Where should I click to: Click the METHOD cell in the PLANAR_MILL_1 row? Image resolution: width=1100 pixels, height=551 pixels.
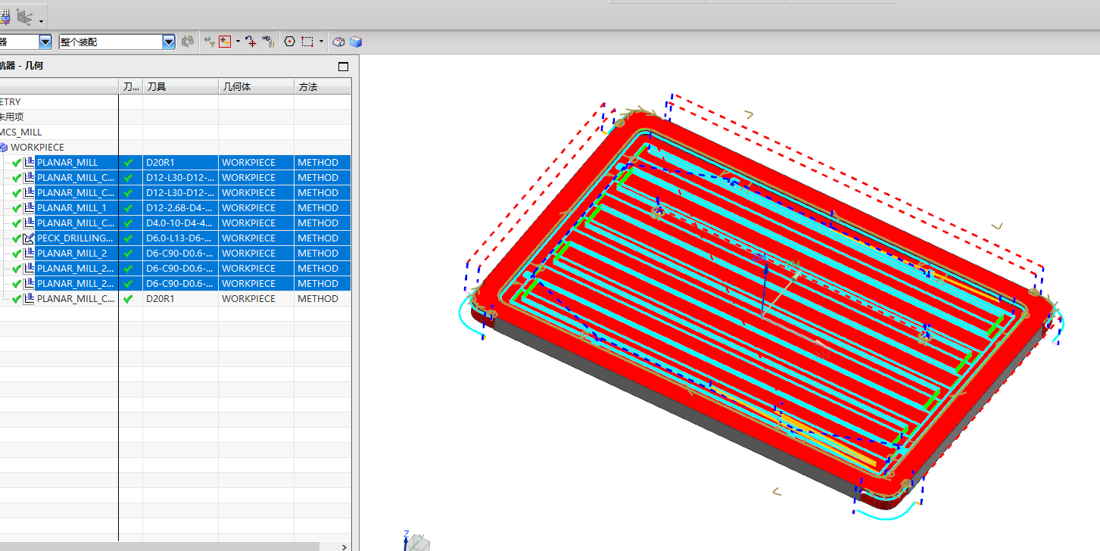tap(323, 208)
